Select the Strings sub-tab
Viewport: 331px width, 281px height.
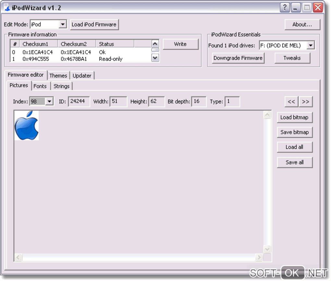point(61,86)
